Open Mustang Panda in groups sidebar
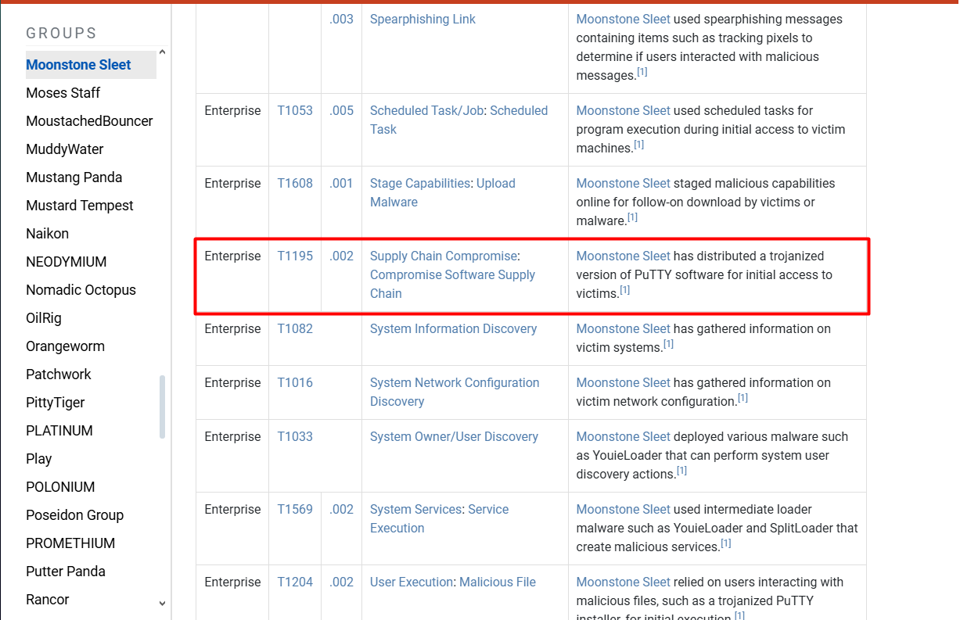The image size is (960, 620). point(74,177)
